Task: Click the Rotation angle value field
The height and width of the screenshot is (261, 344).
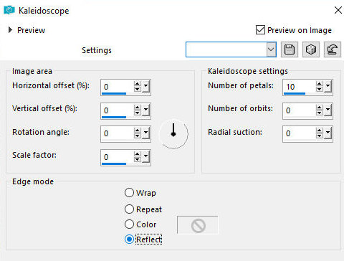Action: (x=117, y=133)
